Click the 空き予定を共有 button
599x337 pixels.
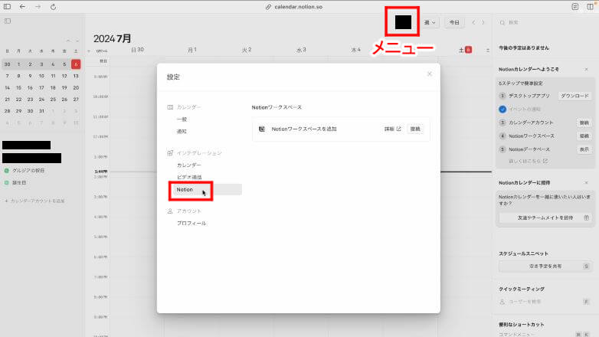[545, 267]
